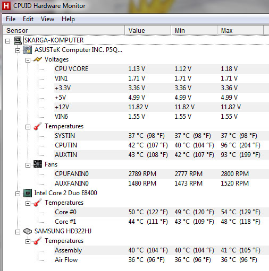Click the ASUSTeK motherboard icon
This screenshot has width=269, height=271.
tap(28, 50)
